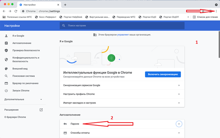Go back using the browser back arrow
The height and width of the screenshot is (138, 220).
(4, 11)
